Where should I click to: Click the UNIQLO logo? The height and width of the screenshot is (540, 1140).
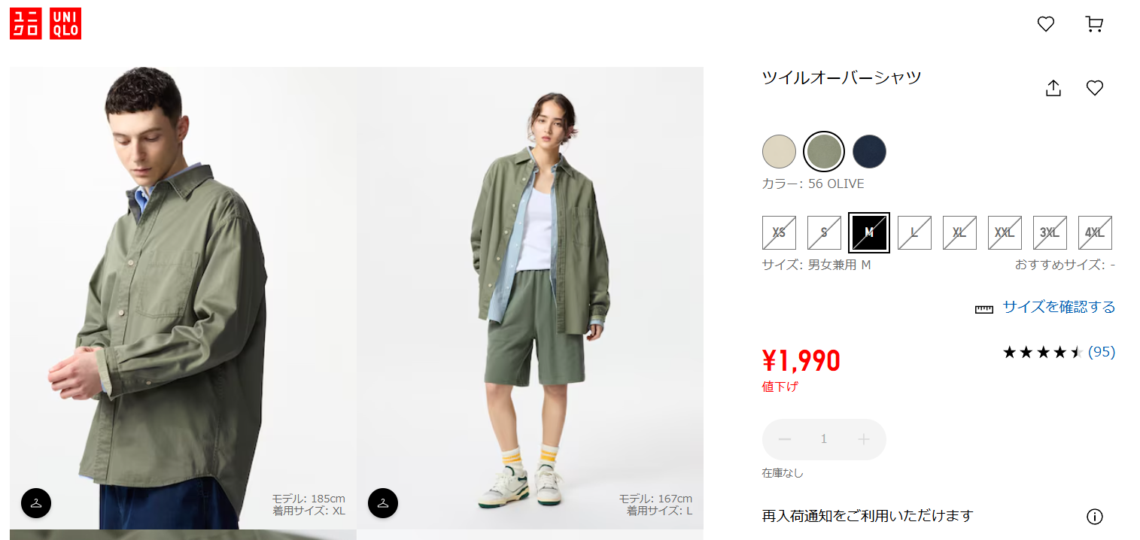click(45, 24)
